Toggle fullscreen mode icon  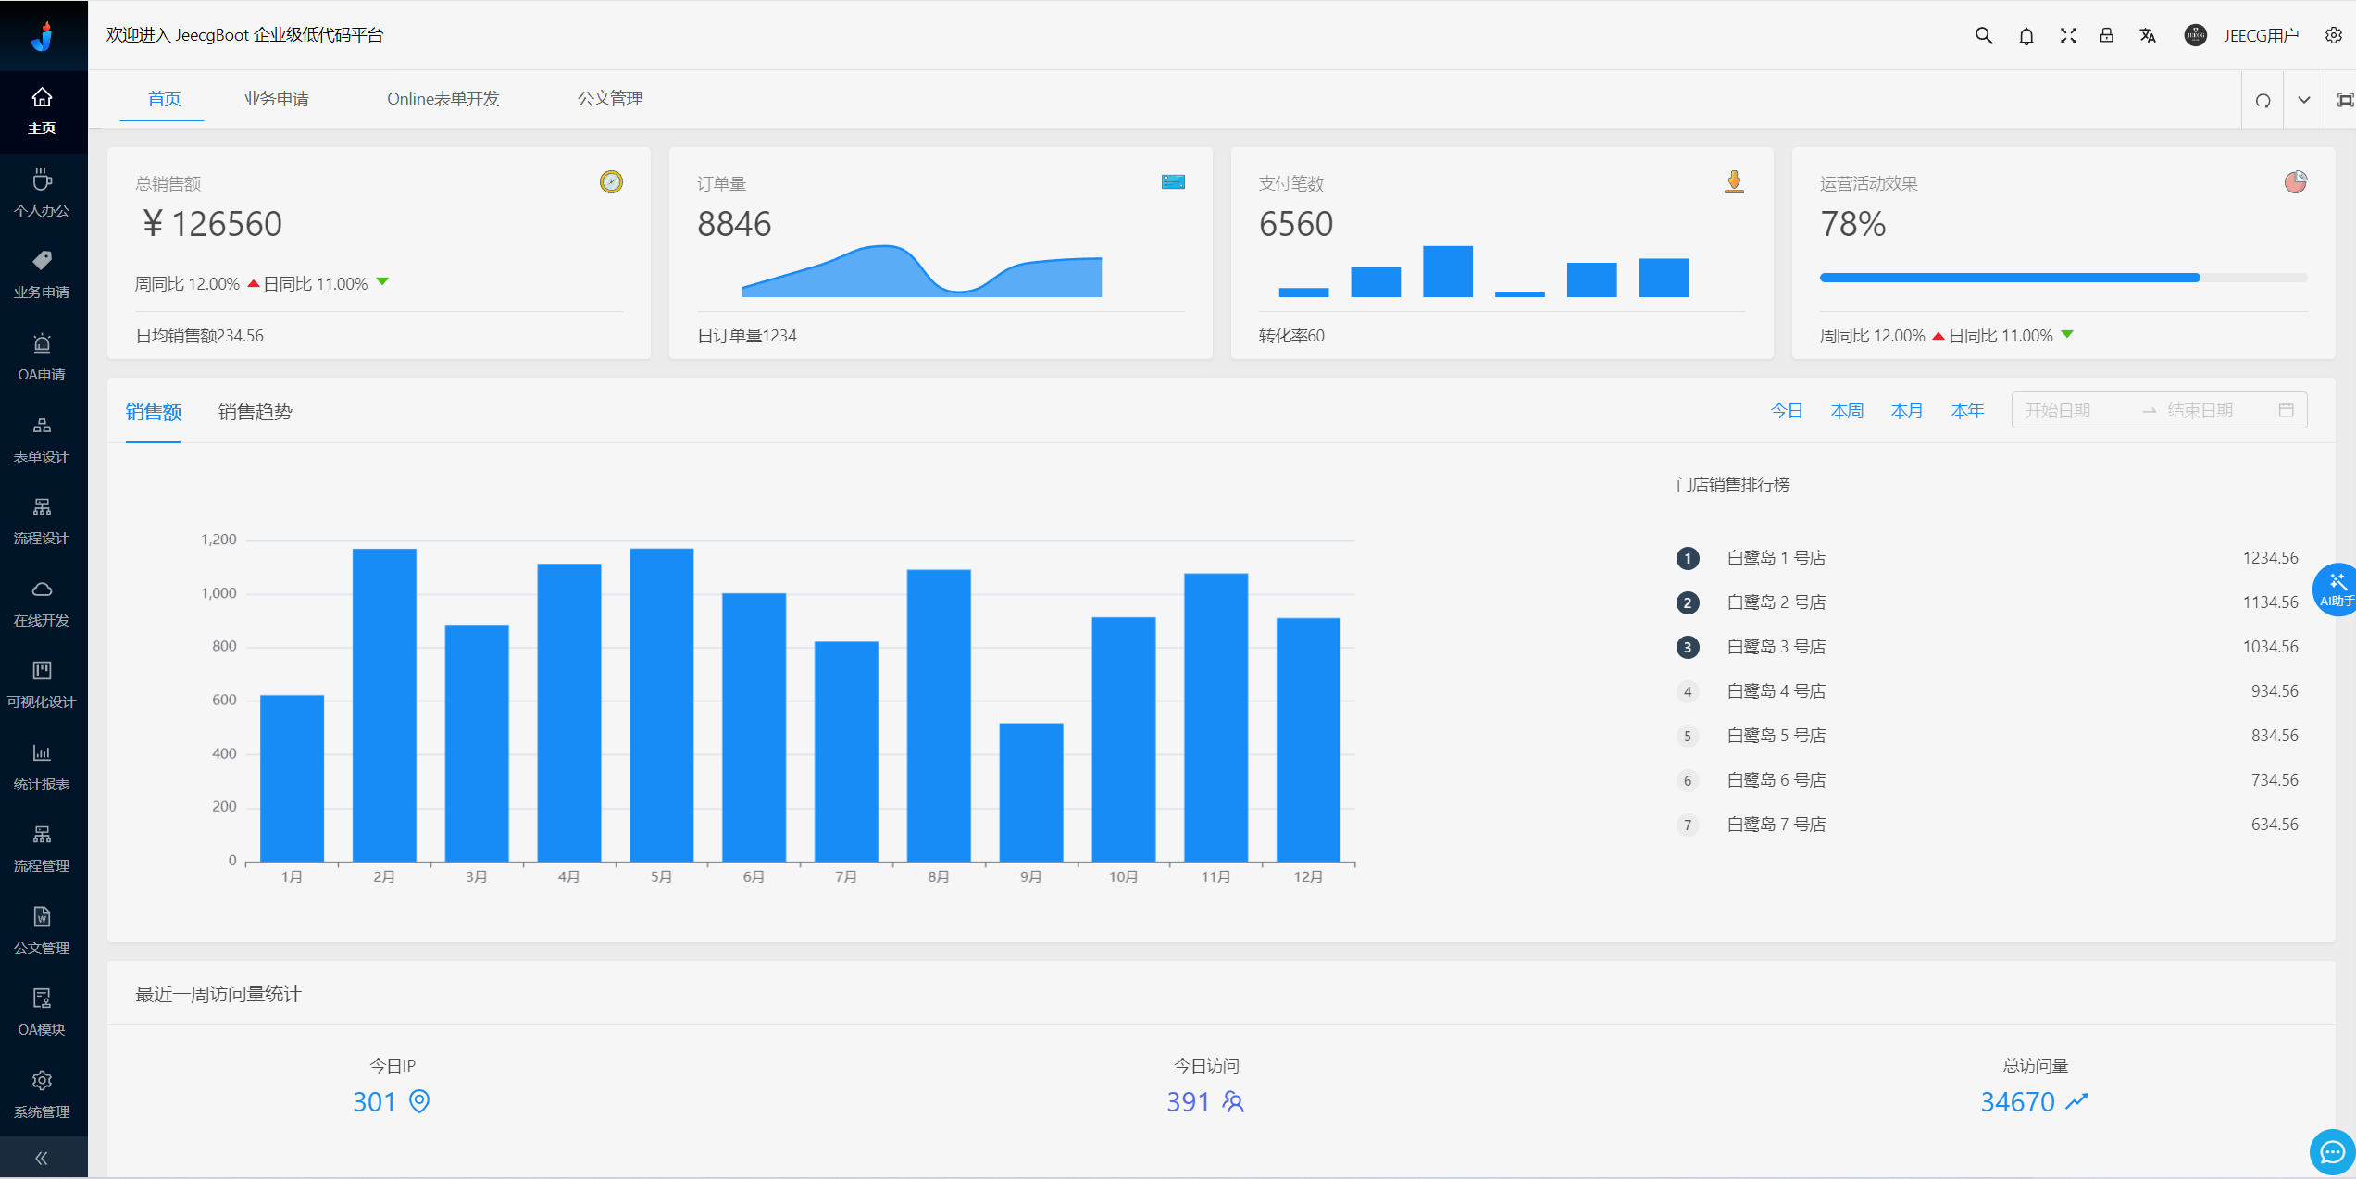point(2068,35)
